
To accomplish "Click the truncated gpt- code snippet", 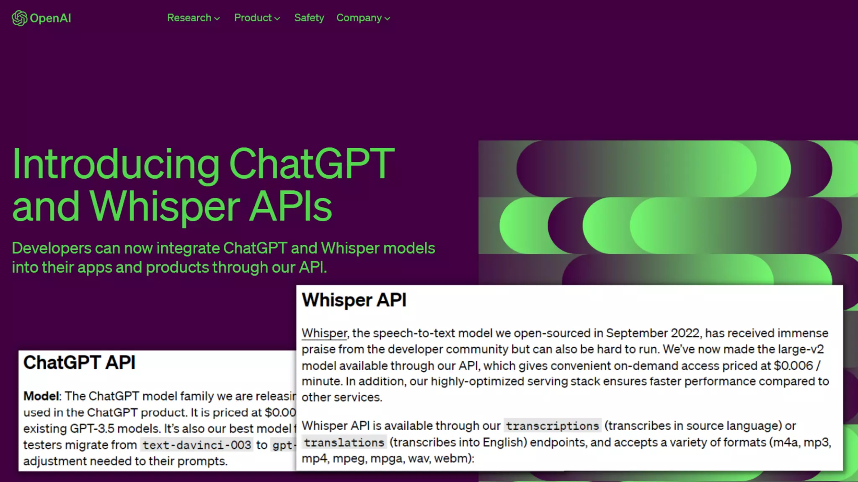I will tap(284, 445).
